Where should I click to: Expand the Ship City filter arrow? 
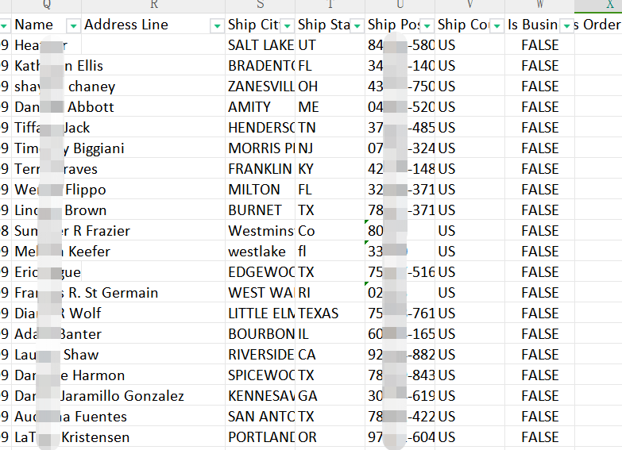coord(287,25)
